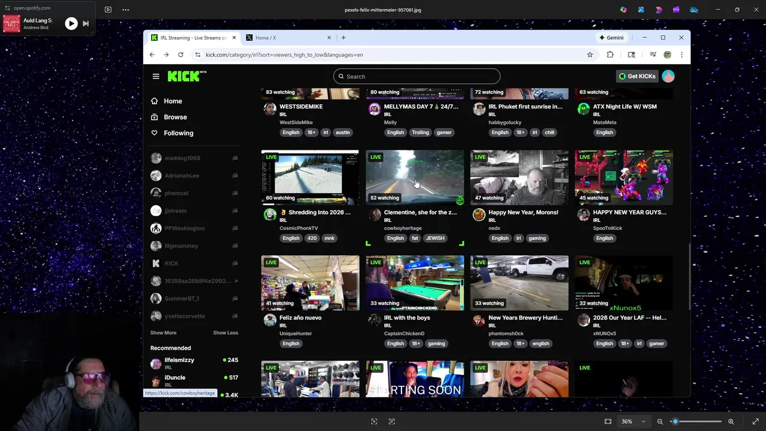Image resolution: width=766 pixels, height=431 pixels.
Task: Adjust the Photos zoom slider
Action: click(x=697, y=421)
